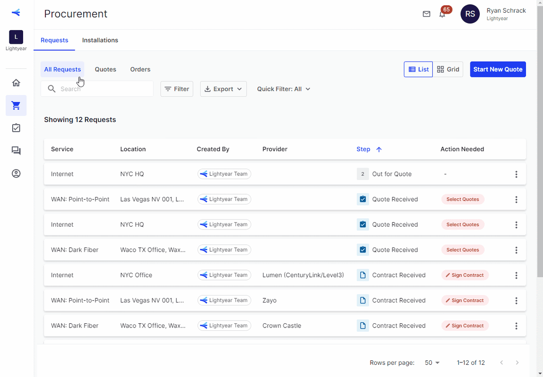Image resolution: width=543 pixels, height=377 pixels.
Task: Change rows per page from 50
Action: [432, 363]
